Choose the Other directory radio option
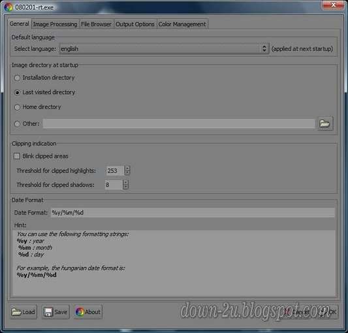Viewport: 348px width, 333px height. (x=17, y=124)
